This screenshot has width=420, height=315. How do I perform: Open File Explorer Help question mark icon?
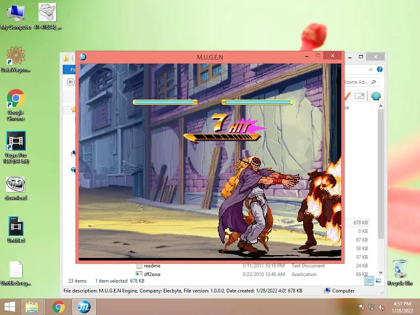[379, 69]
